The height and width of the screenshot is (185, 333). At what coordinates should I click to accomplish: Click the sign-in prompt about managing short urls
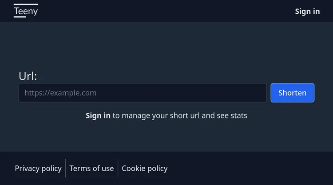click(x=166, y=116)
